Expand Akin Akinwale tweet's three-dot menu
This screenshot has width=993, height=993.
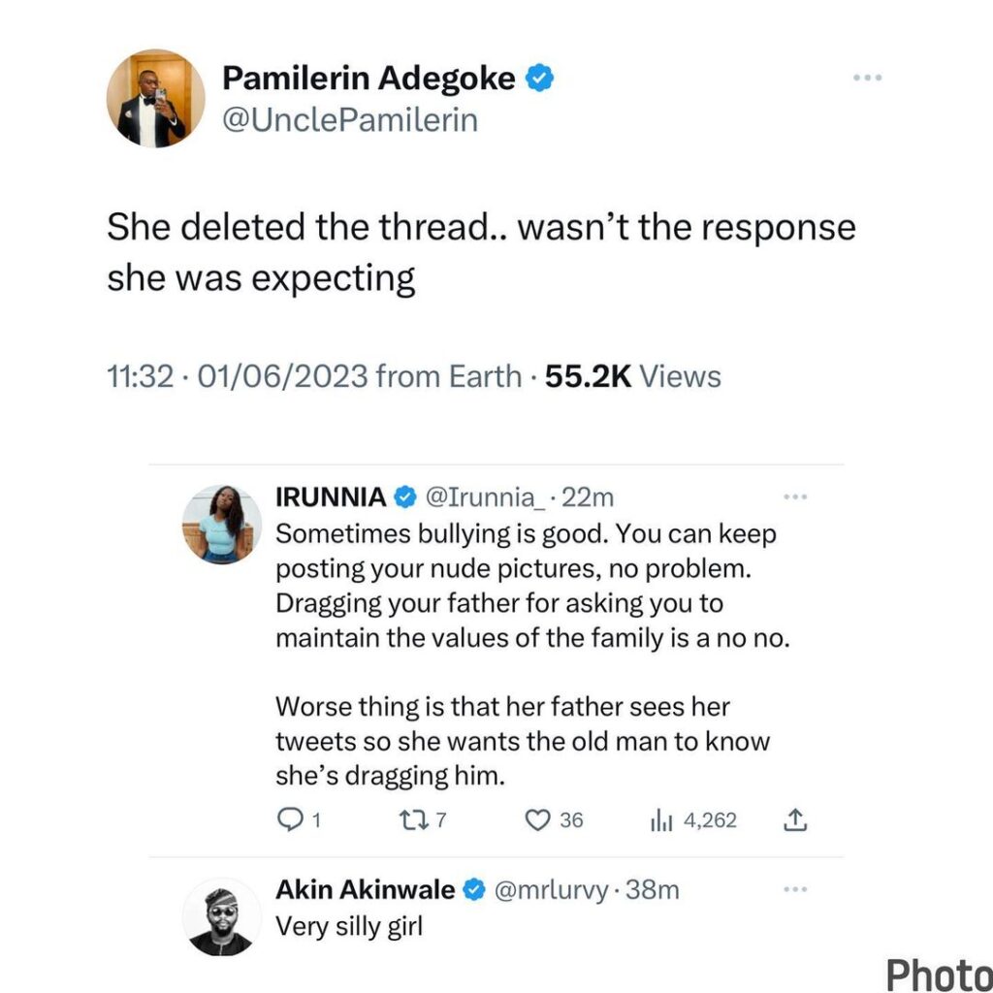pos(794,889)
